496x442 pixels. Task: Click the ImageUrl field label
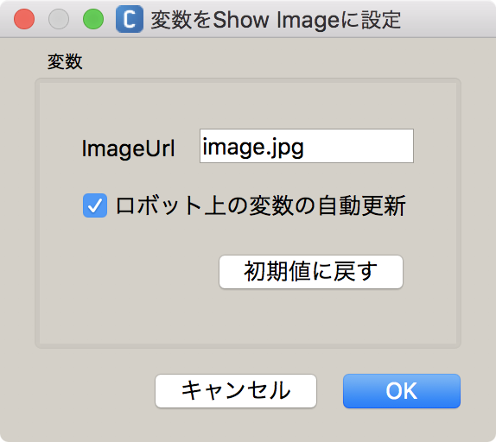coord(128,148)
